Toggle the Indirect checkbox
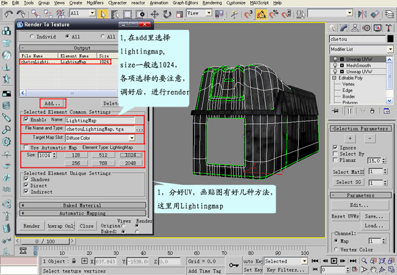 [26, 191]
